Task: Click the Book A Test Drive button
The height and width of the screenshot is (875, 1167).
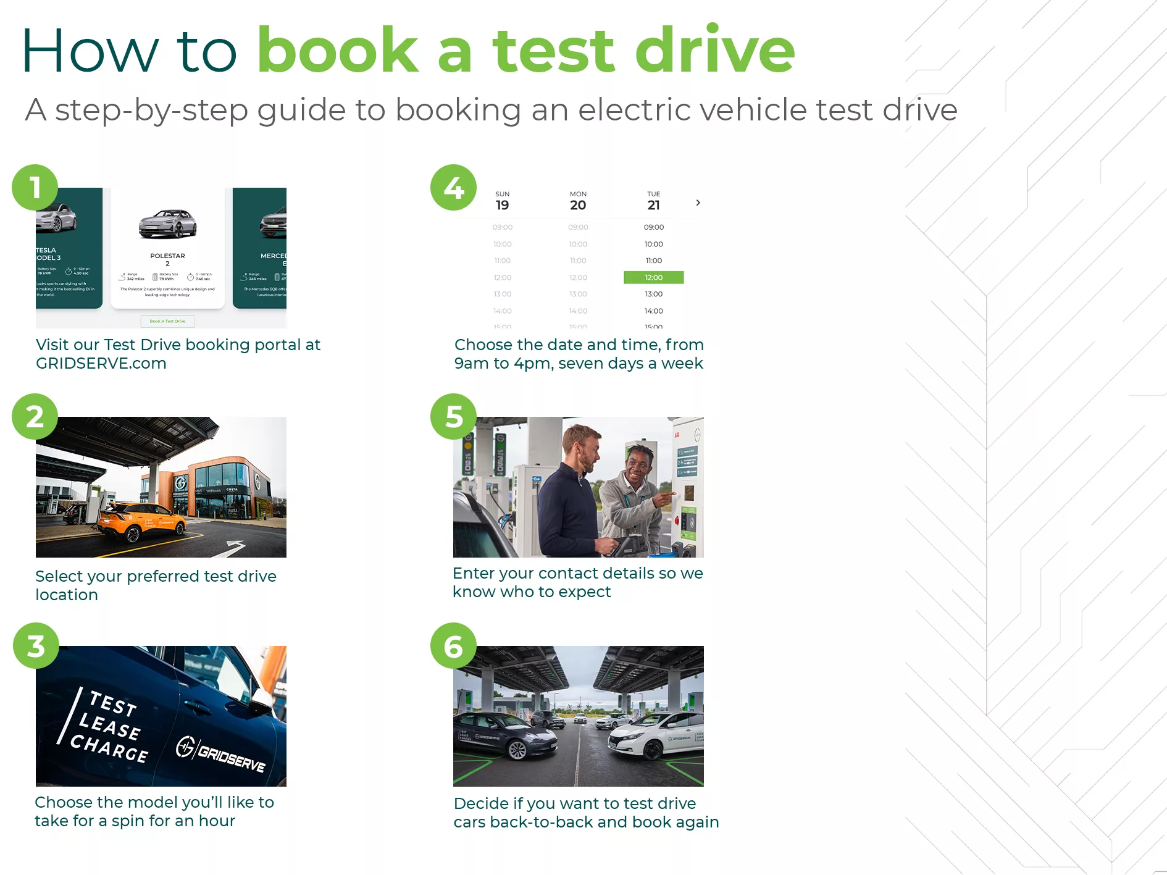Action: [167, 321]
